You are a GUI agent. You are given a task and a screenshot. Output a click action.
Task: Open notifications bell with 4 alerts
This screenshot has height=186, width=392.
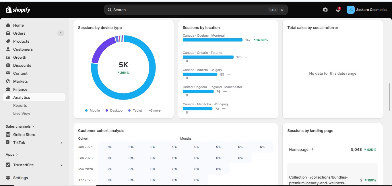point(338,9)
